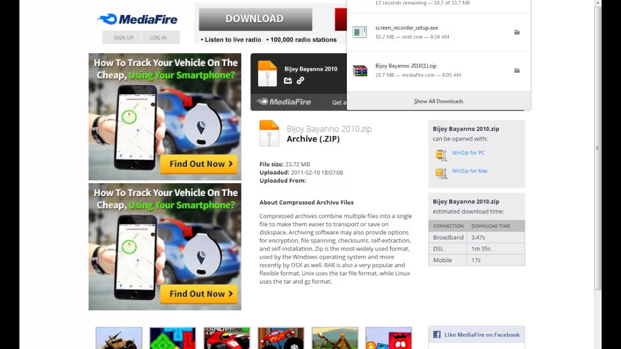Click the Bijoy Bayanno 2010(1).zip file name
This screenshot has width=621, height=349.
click(406, 66)
